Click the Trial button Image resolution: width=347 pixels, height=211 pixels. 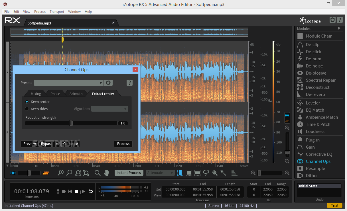pos(335,206)
